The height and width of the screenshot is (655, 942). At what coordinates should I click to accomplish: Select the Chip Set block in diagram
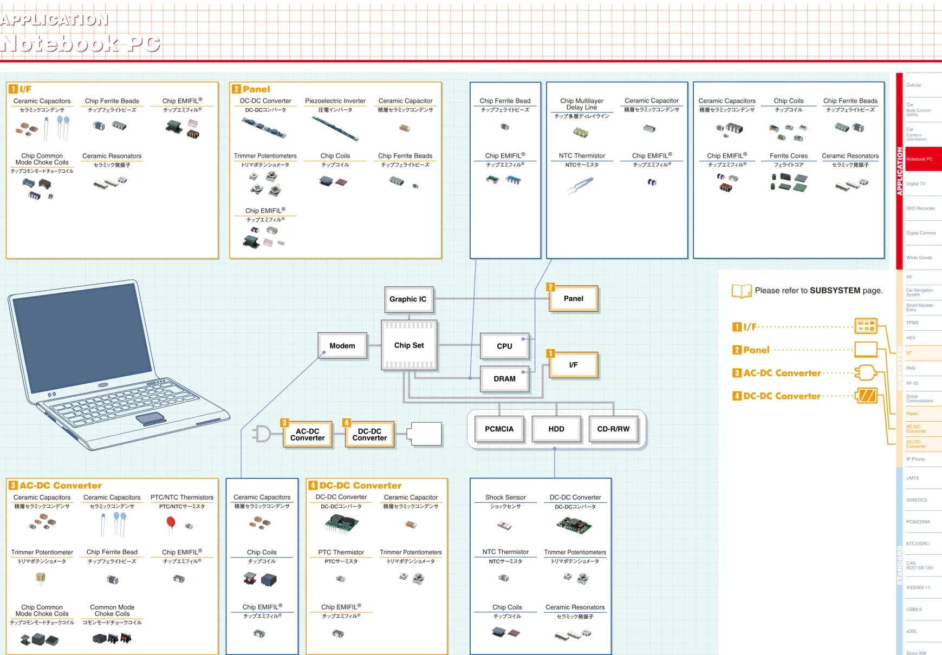click(x=409, y=345)
